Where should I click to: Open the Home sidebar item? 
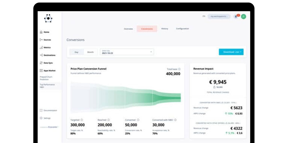click(45, 32)
